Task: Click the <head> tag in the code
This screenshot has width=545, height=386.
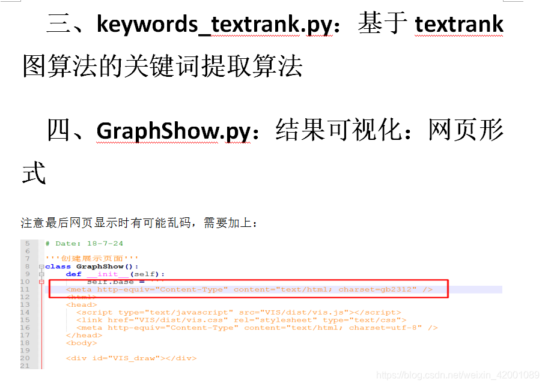Action: pyautogui.click(x=81, y=305)
